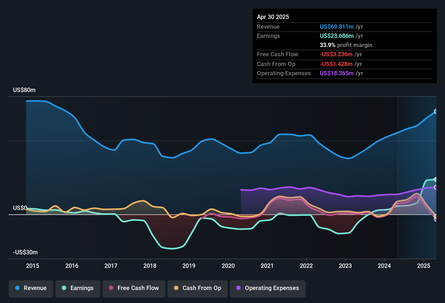The height and width of the screenshot is (303, 445).
Task: Toggle the Operating Expenses legend series
Action: coord(268,288)
